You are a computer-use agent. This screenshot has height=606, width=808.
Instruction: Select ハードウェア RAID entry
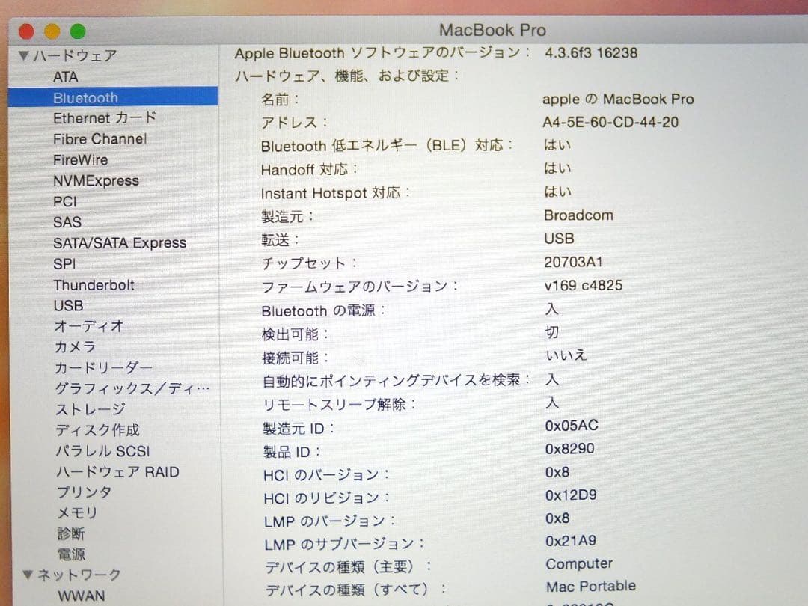[117, 471]
